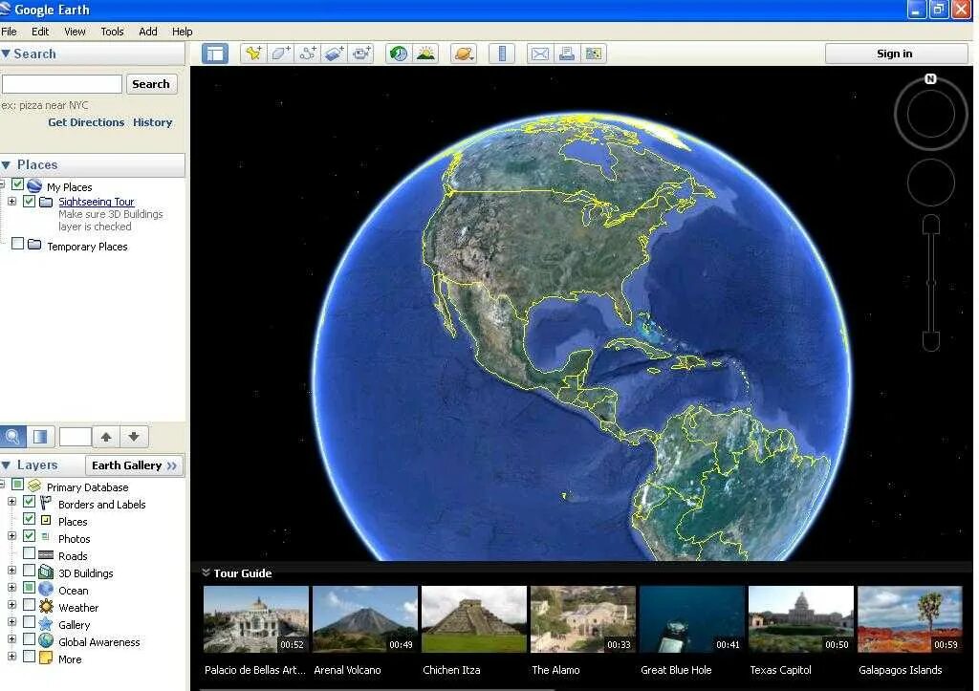
Task: Expand Gallery layer tree node
Action: tap(11, 622)
